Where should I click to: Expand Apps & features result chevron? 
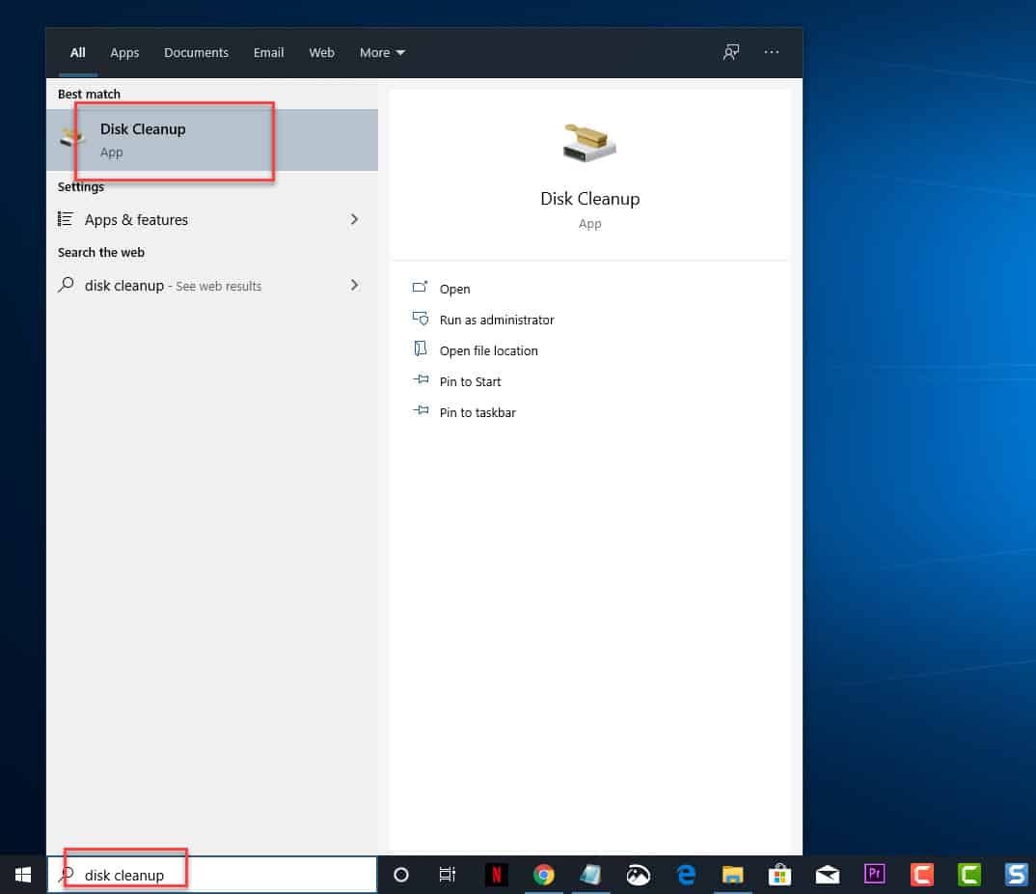tap(355, 219)
